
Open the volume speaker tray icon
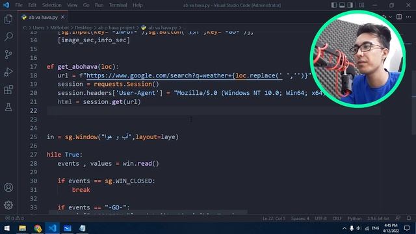(x=359, y=228)
